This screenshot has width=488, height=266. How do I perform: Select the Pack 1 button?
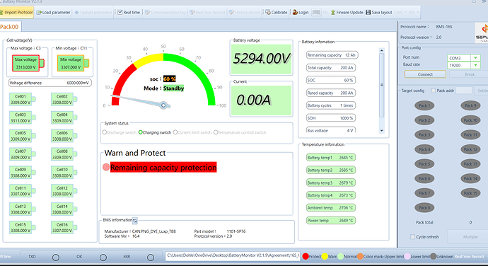[424, 105]
